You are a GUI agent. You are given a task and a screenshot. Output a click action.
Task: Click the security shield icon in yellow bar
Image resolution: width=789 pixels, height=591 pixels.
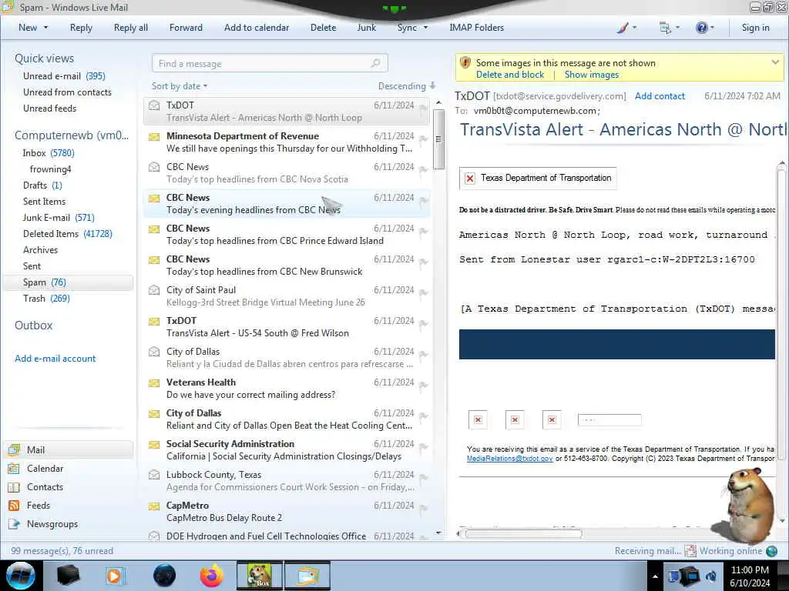pyautogui.click(x=465, y=63)
